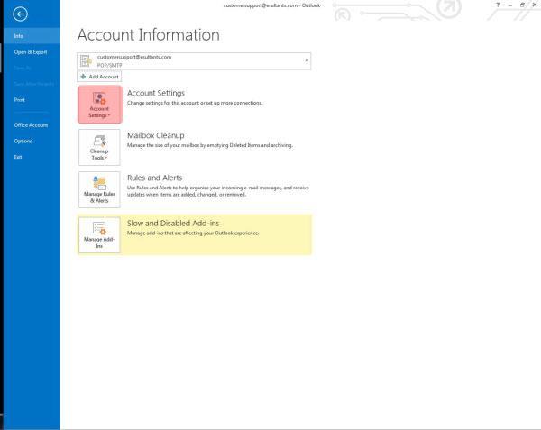541x430 pixels.
Task: Select Print in the sidebar
Action: [x=32, y=100]
